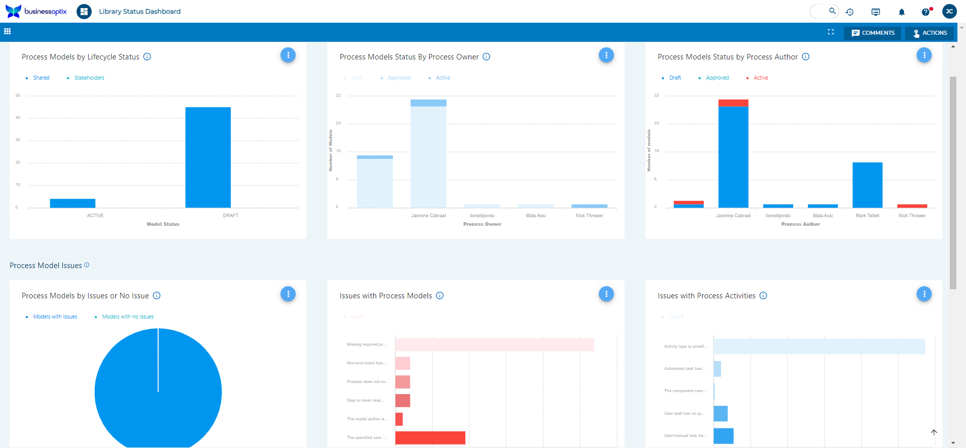Image resolution: width=966 pixels, height=448 pixels.
Task: Open options menu for Lifecycle Status chart
Action: pos(288,55)
